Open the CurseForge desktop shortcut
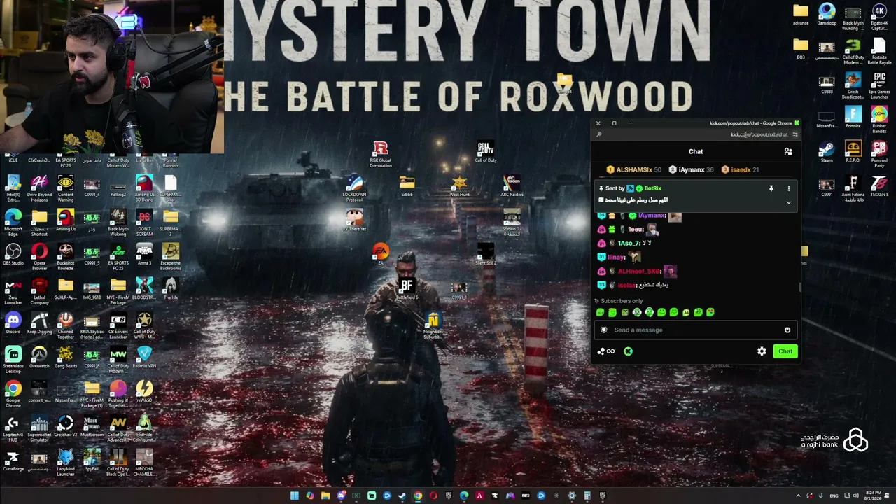Image resolution: width=896 pixels, height=504 pixels. (13, 461)
